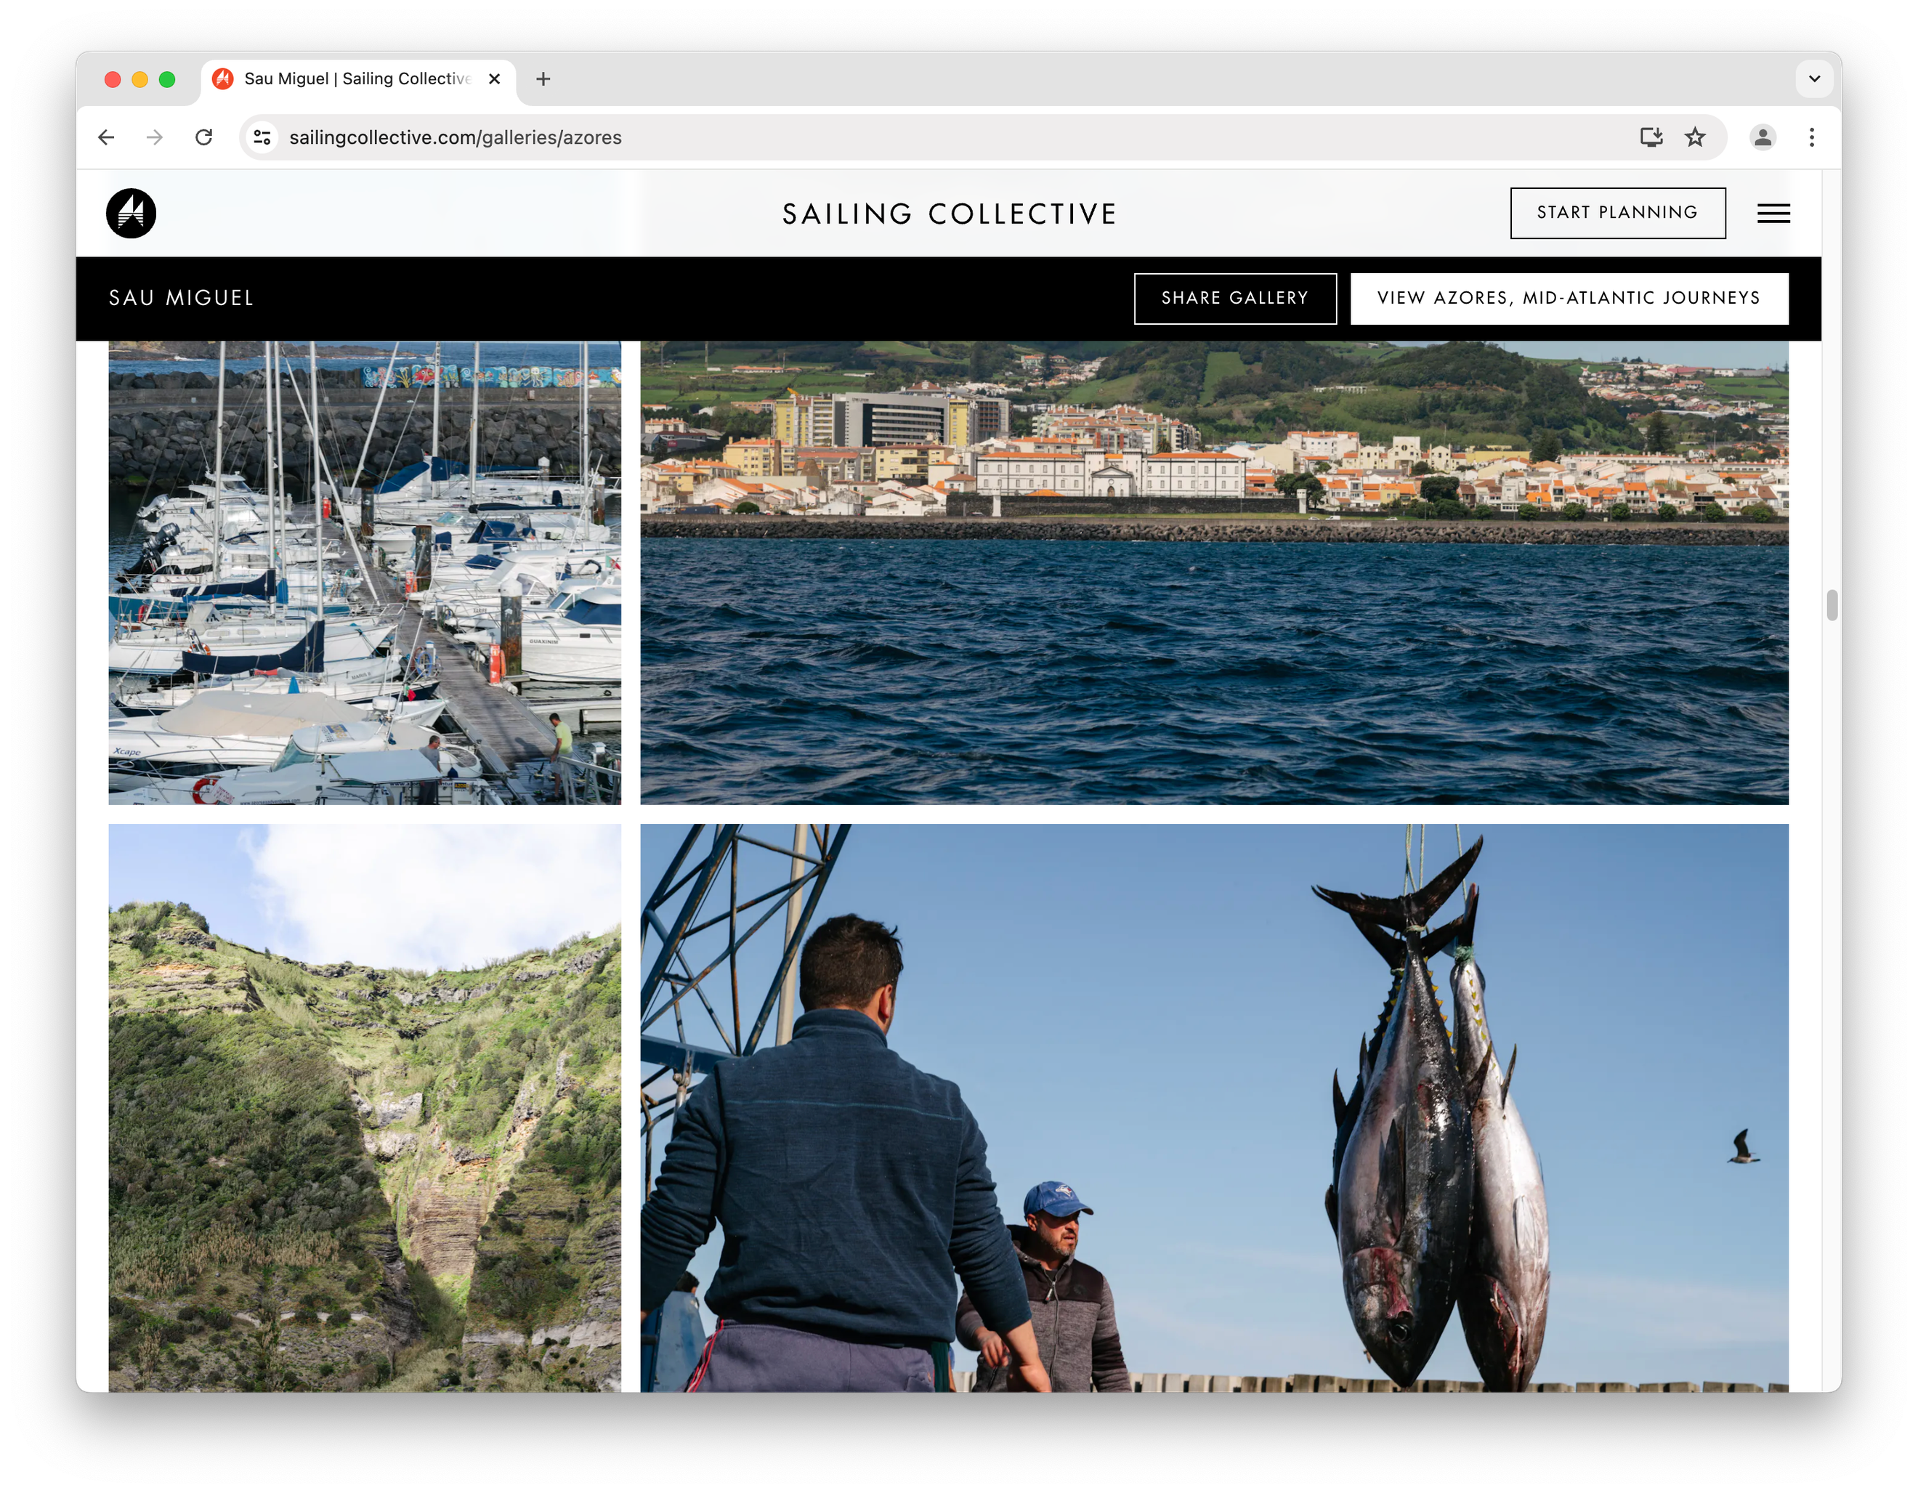
Task: Open the hamburger menu icon
Action: 1773,214
